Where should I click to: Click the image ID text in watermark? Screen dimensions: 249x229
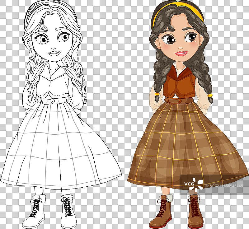pyautogui.click(x=223, y=186)
